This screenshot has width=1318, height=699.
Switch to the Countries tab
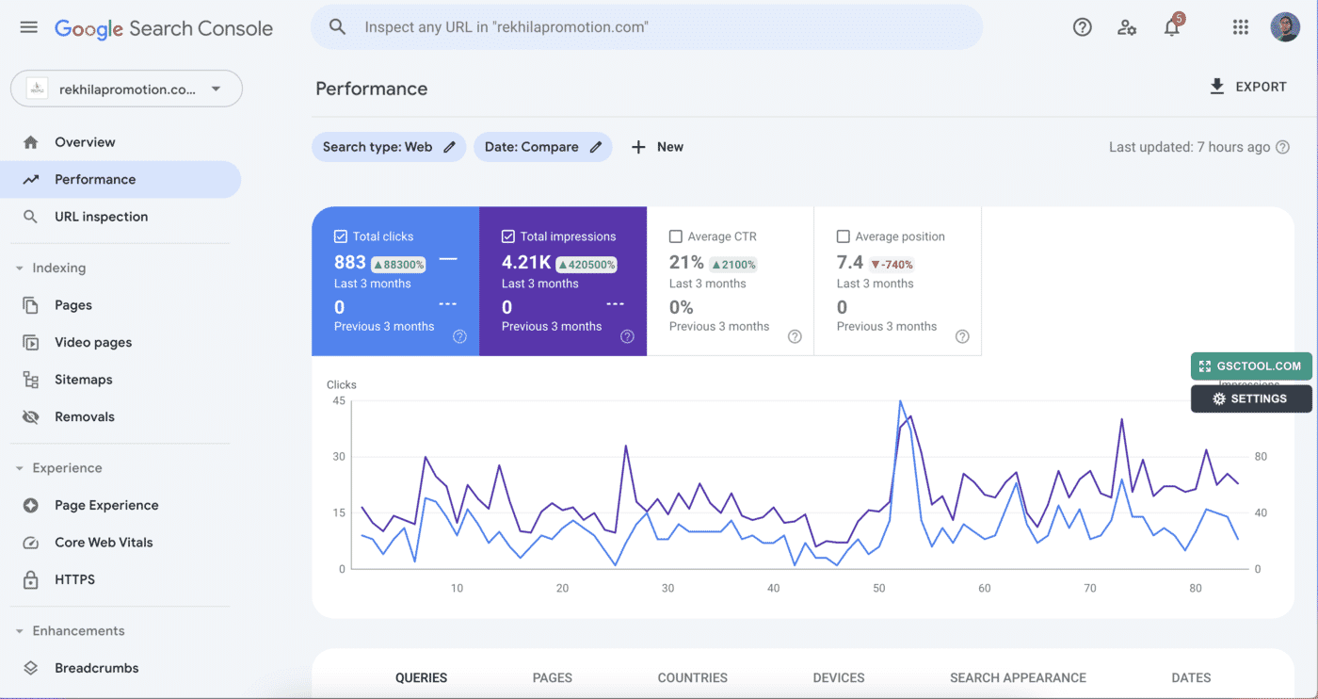click(x=692, y=677)
